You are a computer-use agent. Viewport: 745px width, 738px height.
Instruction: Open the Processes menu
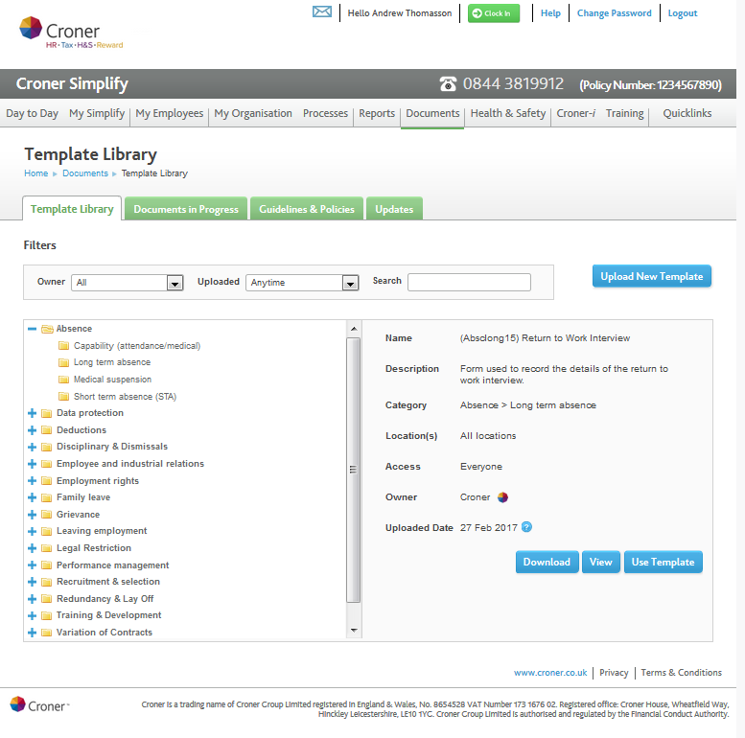coord(325,113)
